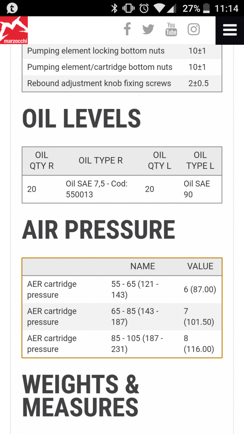Select the 65 - 85 (143 - 187) weight range
The width and height of the screenshot is (244, 434).
click(x=135, y=317)
